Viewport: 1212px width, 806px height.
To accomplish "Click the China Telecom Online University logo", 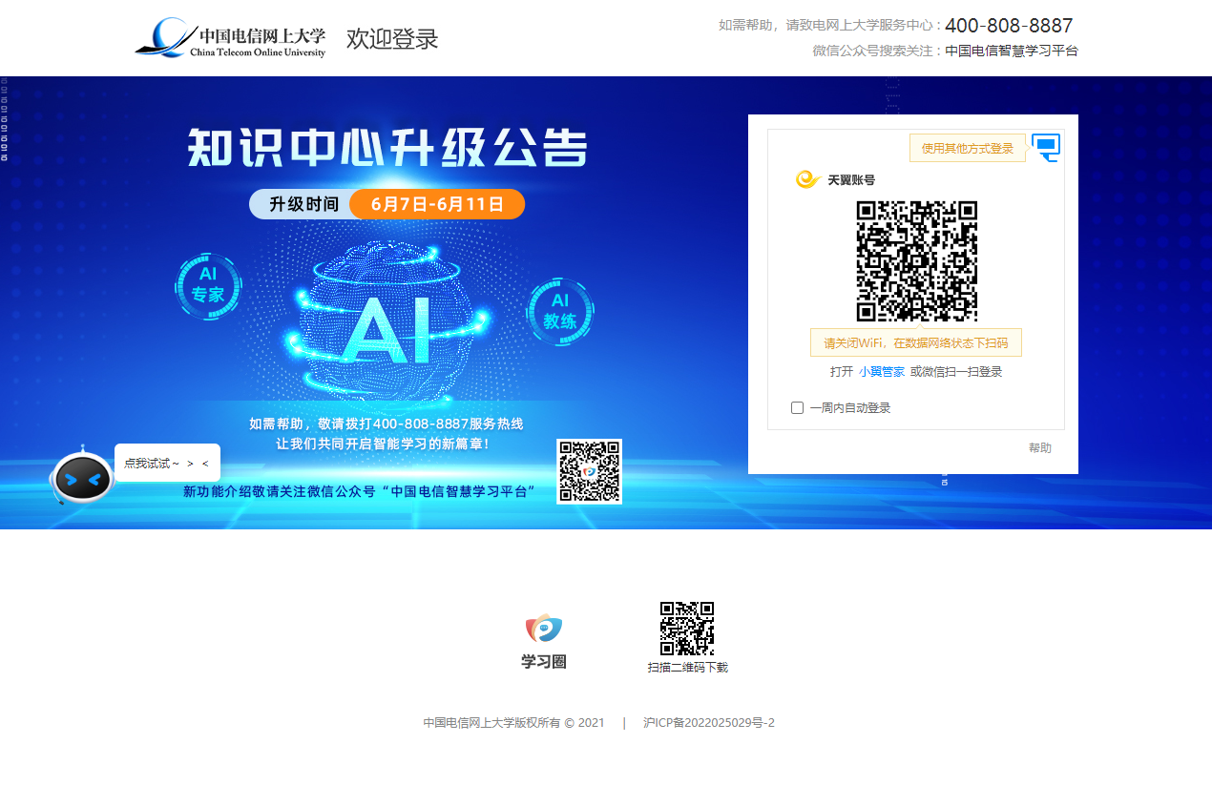I will [x=231, y=37].
